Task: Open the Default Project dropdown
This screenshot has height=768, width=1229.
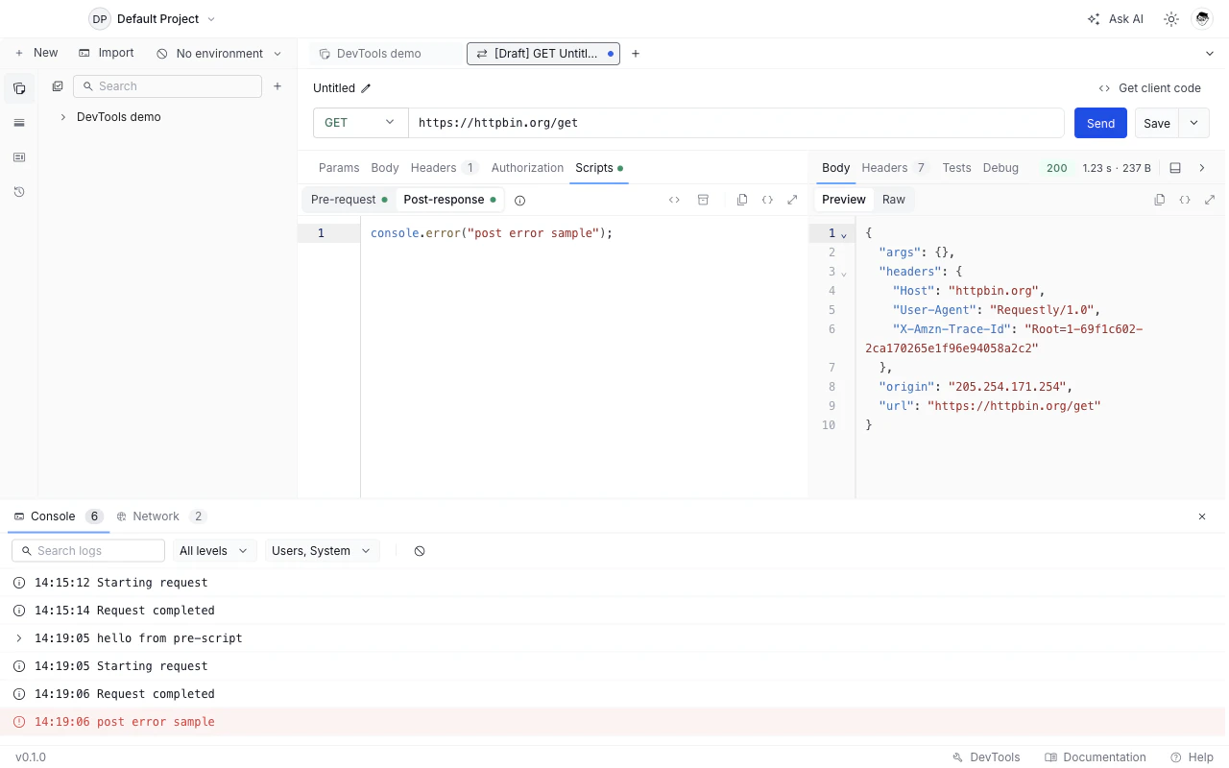Action: [x=166, y=19]
